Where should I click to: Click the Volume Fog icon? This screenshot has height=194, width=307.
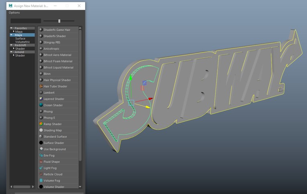tap(41, 180)
